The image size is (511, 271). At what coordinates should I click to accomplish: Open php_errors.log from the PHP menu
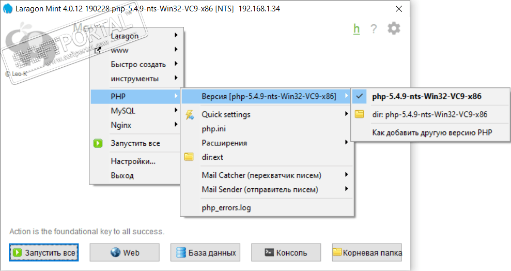tap(226, 207)
